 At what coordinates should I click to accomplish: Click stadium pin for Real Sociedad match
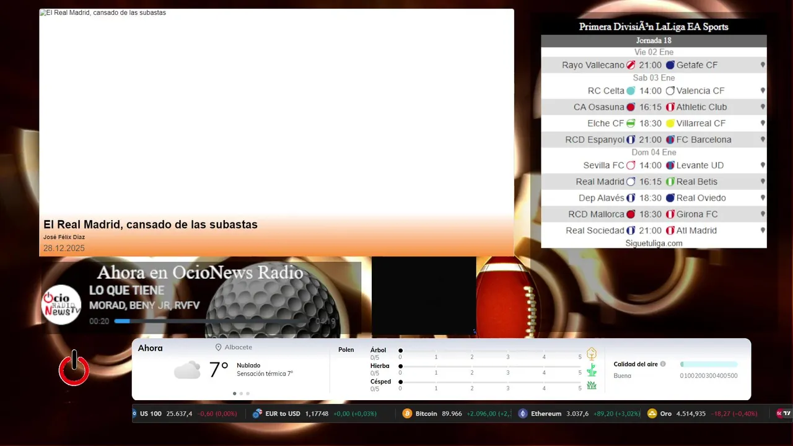763,230
